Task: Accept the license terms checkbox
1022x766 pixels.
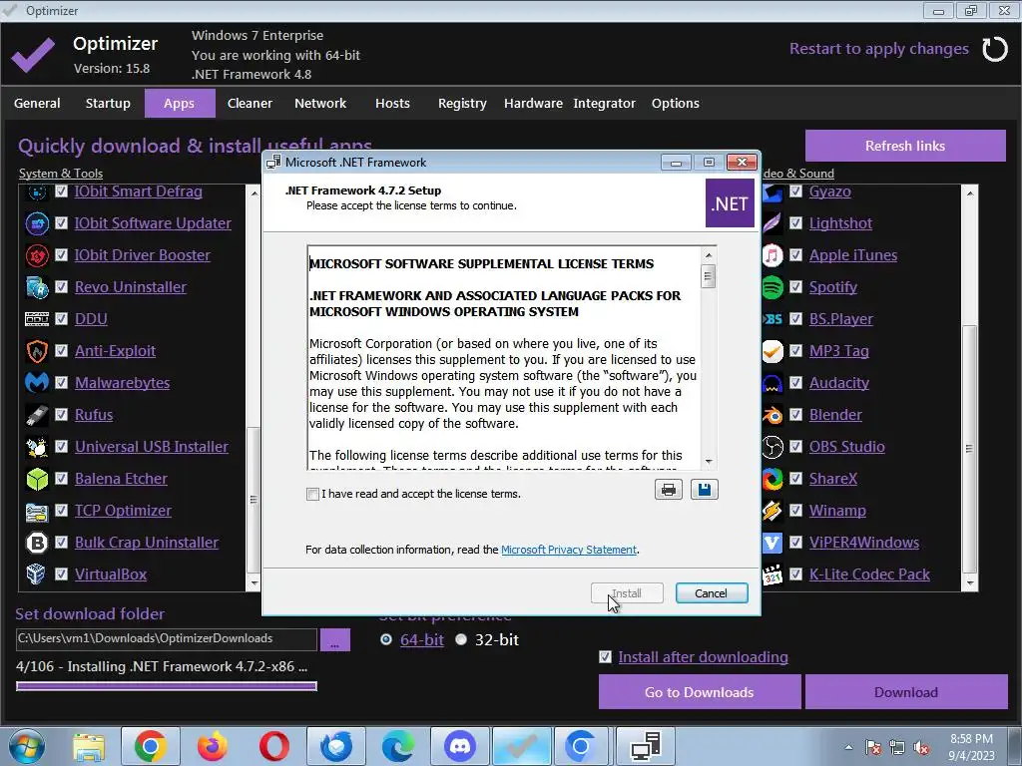Action: tap(312, 494)
